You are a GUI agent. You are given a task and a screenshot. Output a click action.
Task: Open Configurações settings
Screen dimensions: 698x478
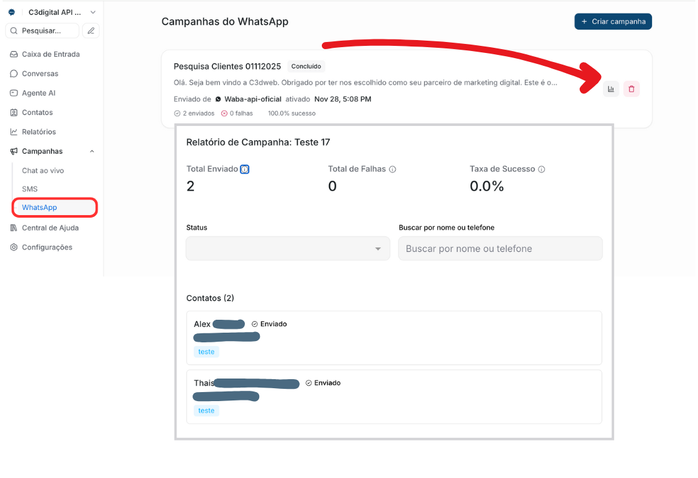pyautogui.click(x=47, y=247)
